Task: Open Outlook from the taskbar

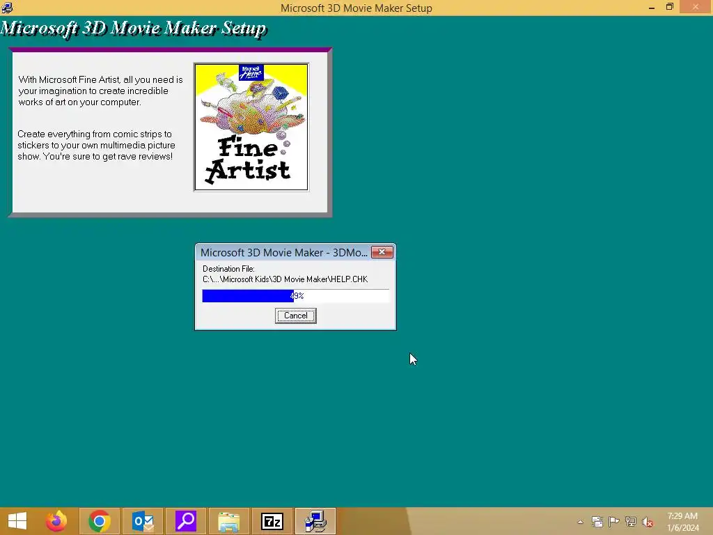Action: pyautogui.click(x=143, y=521)
